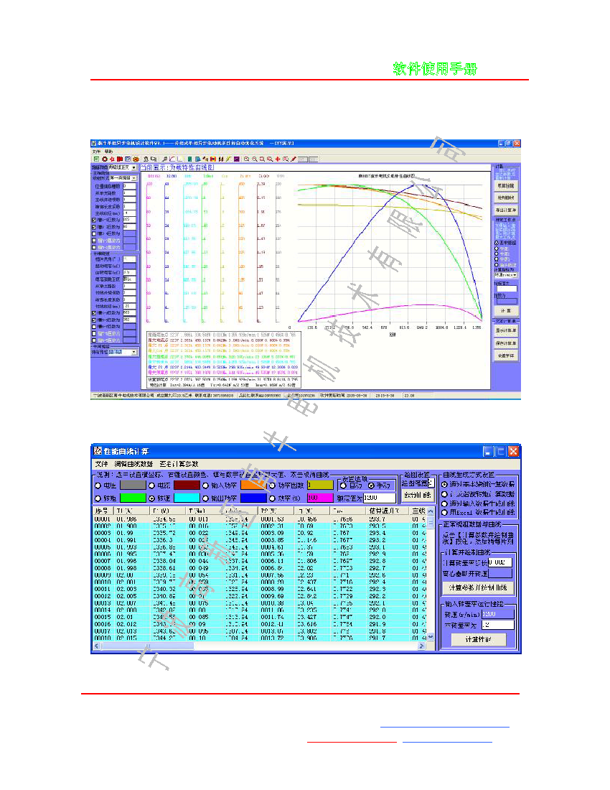610x790 pixels.
Task: Select the 电压 radio button
Action: click(98, 485)
